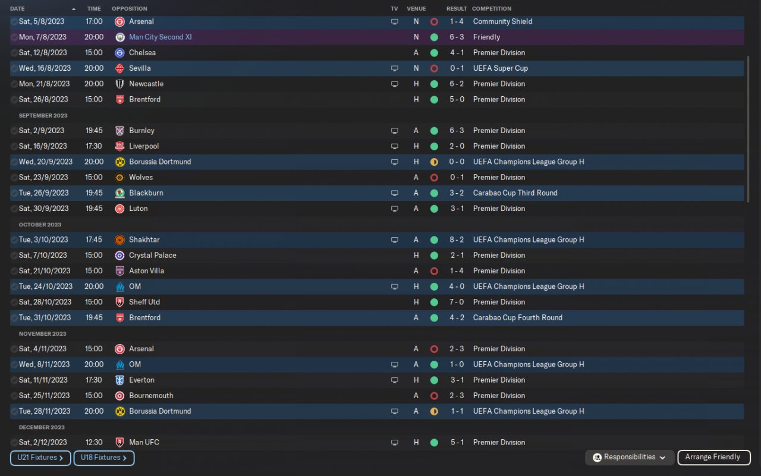This screenshot has height=476, width=761.
Task: Click the Arsenal club badge in Community Shield row
Action: (120, 21)
